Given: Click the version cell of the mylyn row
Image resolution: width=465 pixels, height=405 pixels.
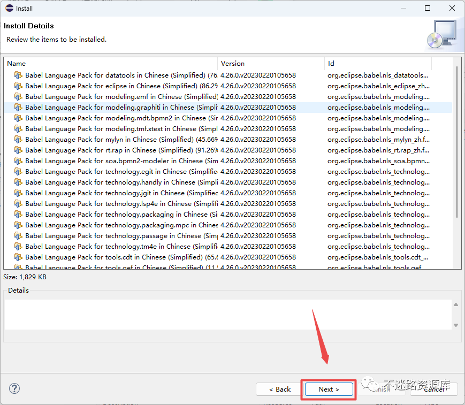Looking at the screenshot, I should coord(258,139).
